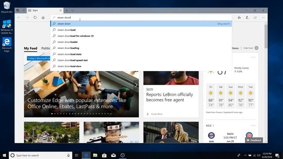Select the 'steam down' Bing search suggestion

[141, 23]
